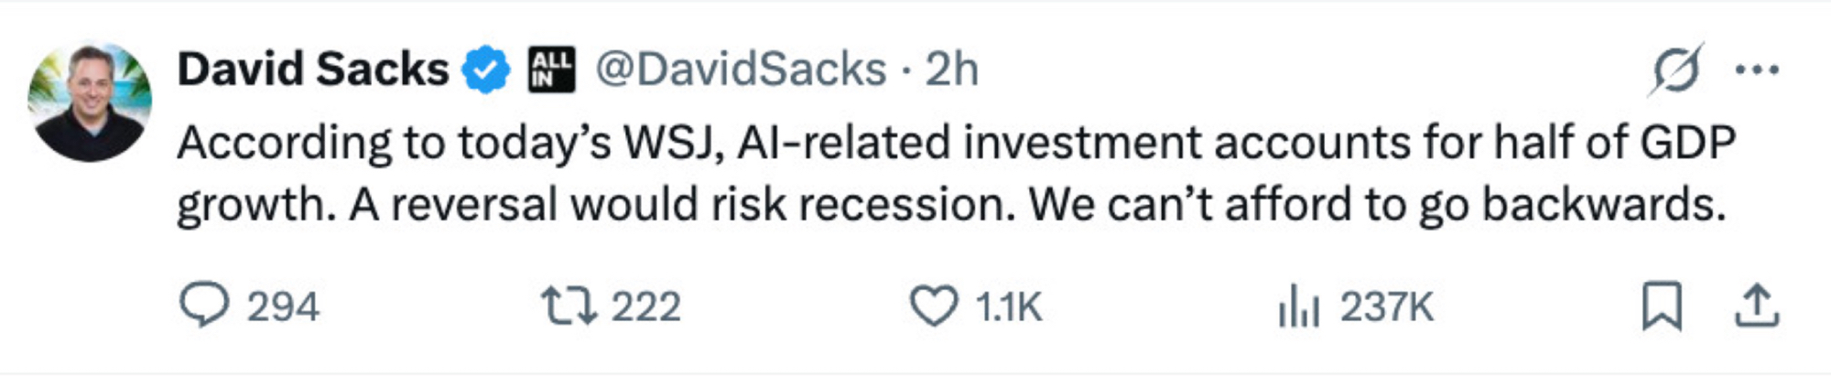Click the 222 reposts count
The image size is (1831, 376).
pos(645,306)
